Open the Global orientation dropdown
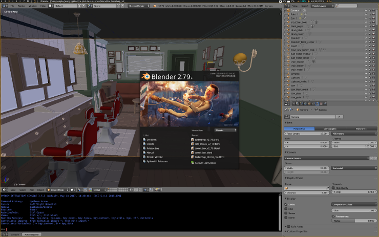The image size is (379, 237). (99, 190)
